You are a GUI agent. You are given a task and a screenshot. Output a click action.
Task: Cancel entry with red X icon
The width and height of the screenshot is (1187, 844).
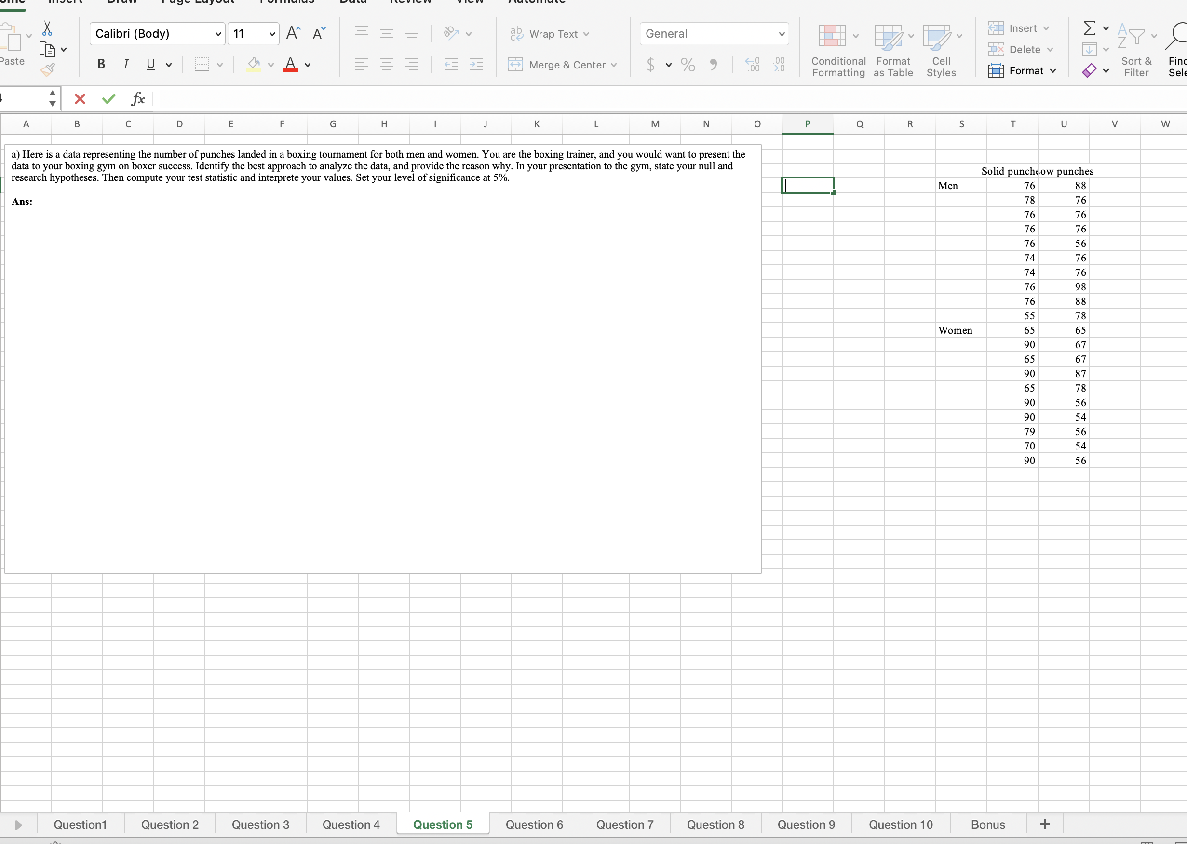(80, 99)
